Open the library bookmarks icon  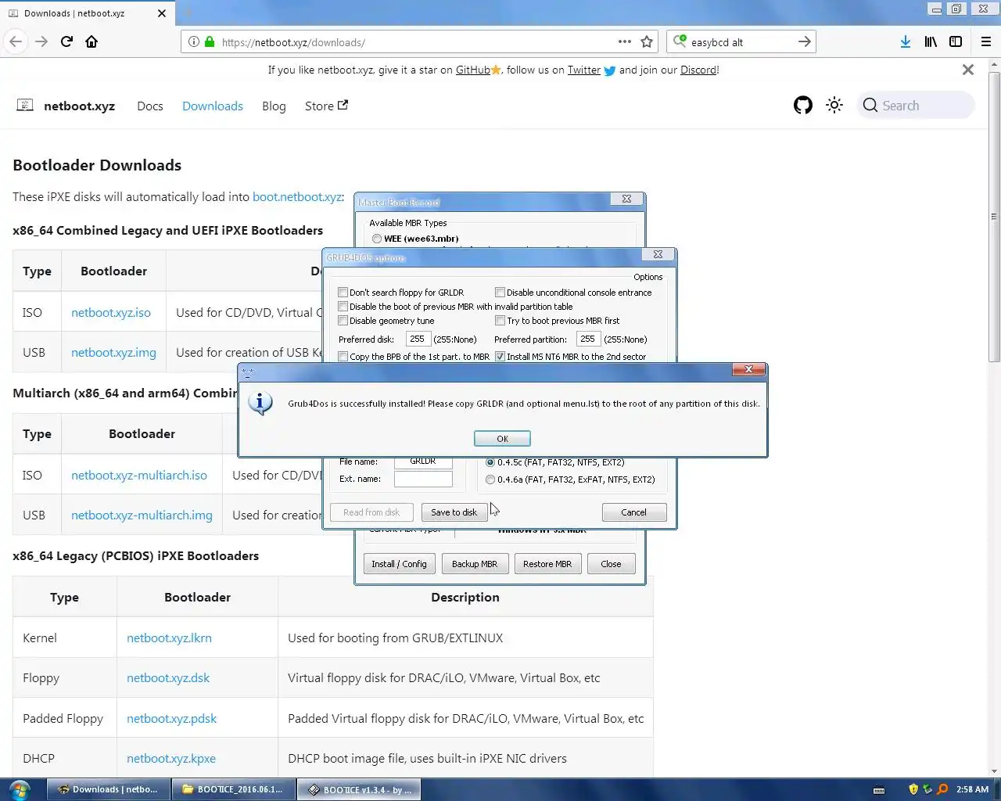[x=931, y=41]
